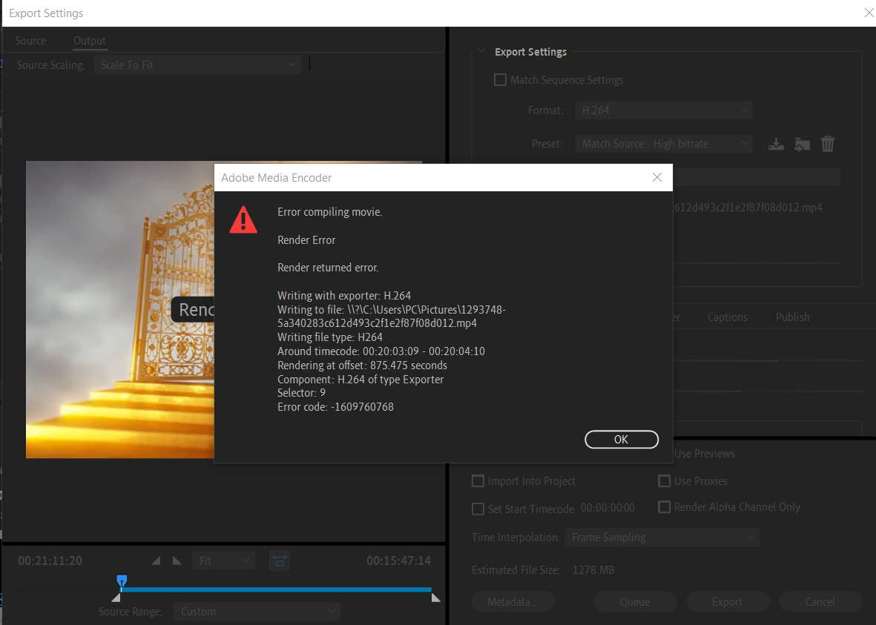Collapse the Export Settings section
The height and width of the screenshot is (625, 876).
pos(481,52)
